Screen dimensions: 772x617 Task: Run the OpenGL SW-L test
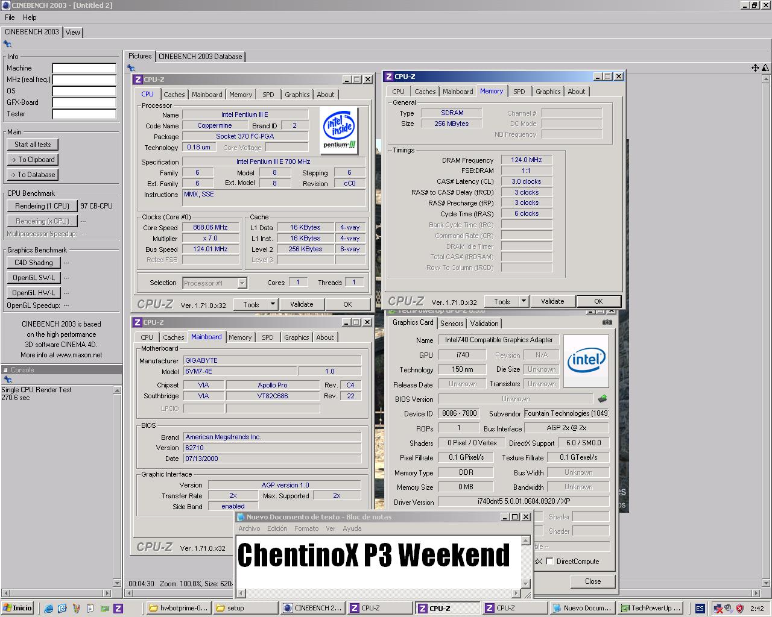click(34, 278)
